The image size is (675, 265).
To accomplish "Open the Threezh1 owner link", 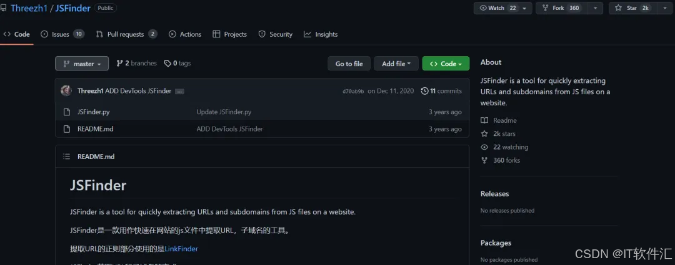I will pos(29,8).
